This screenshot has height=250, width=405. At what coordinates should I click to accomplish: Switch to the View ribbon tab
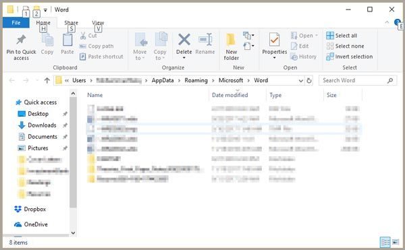point(98,23)
